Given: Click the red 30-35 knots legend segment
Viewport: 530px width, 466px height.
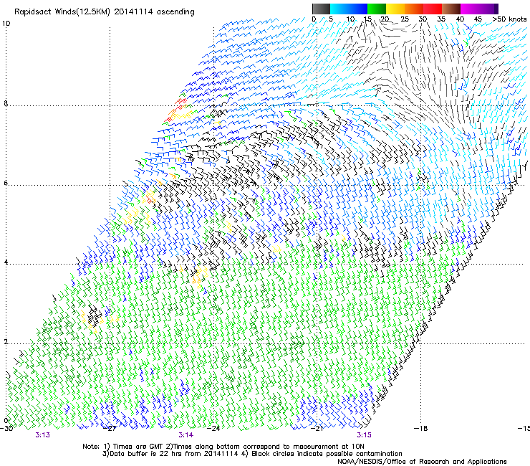Looking at the screenshot, I should click(433, 9).
